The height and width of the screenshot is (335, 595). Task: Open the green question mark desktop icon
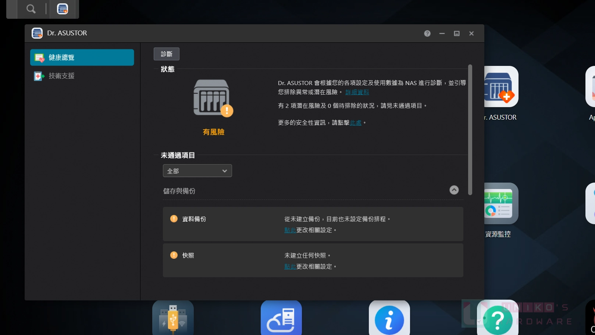tap(498, 318)
